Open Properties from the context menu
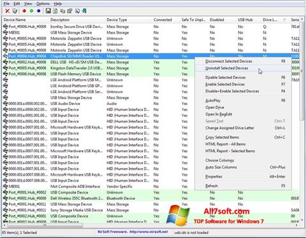Image resolution: width=306 pixels, height=238 pixels. pyautogui.click(x=244, y=176)
